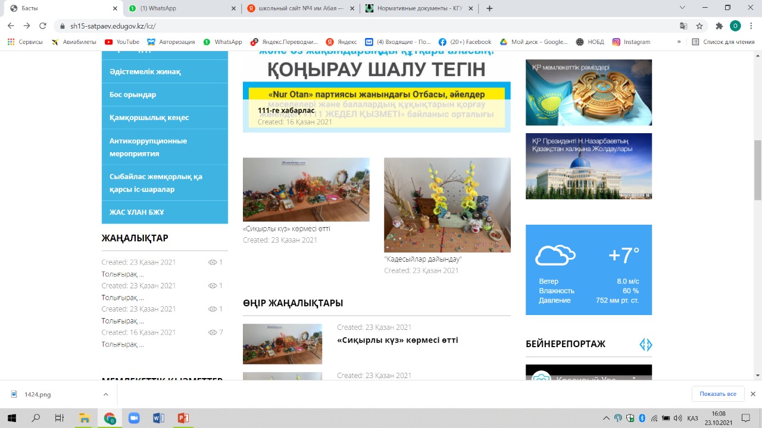Switch to Нормативные документы tab
The image size is (762, 428).
[420, 8]
